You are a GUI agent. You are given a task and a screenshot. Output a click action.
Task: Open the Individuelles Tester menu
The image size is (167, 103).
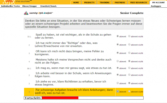11,6
